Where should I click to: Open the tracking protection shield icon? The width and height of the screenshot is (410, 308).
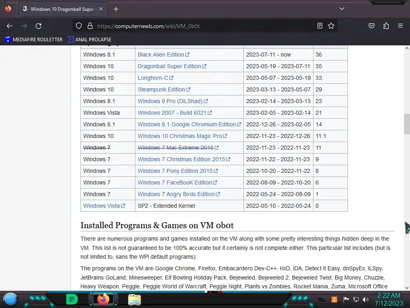coord(79,26)
